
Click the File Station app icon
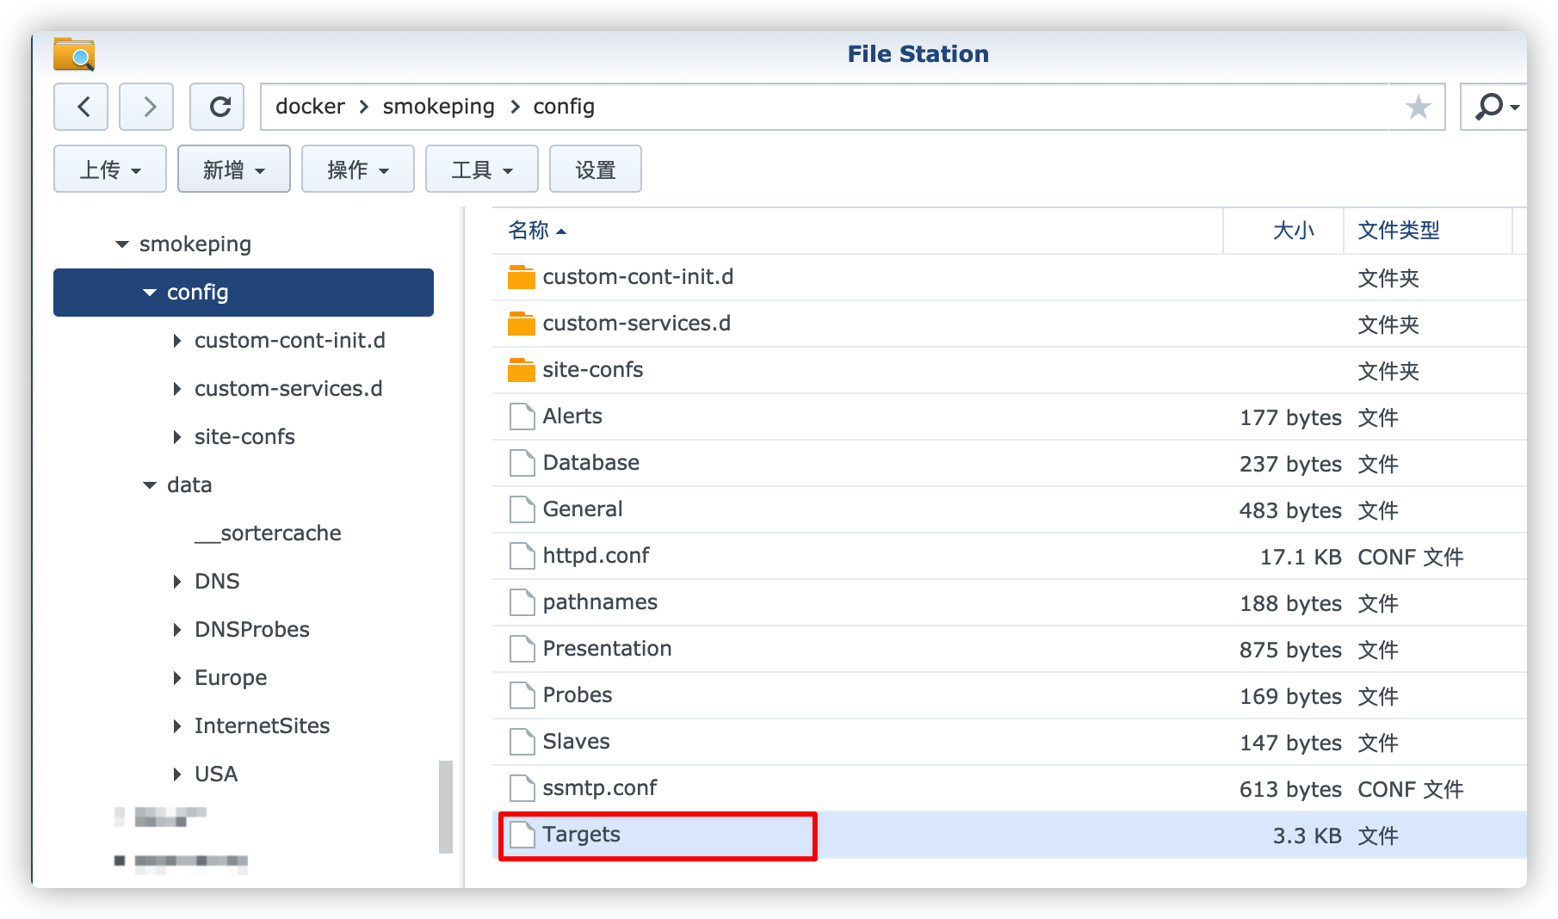click(74, 54)
